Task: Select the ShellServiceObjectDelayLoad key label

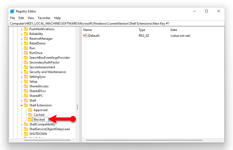Action: tap(50, 129)
